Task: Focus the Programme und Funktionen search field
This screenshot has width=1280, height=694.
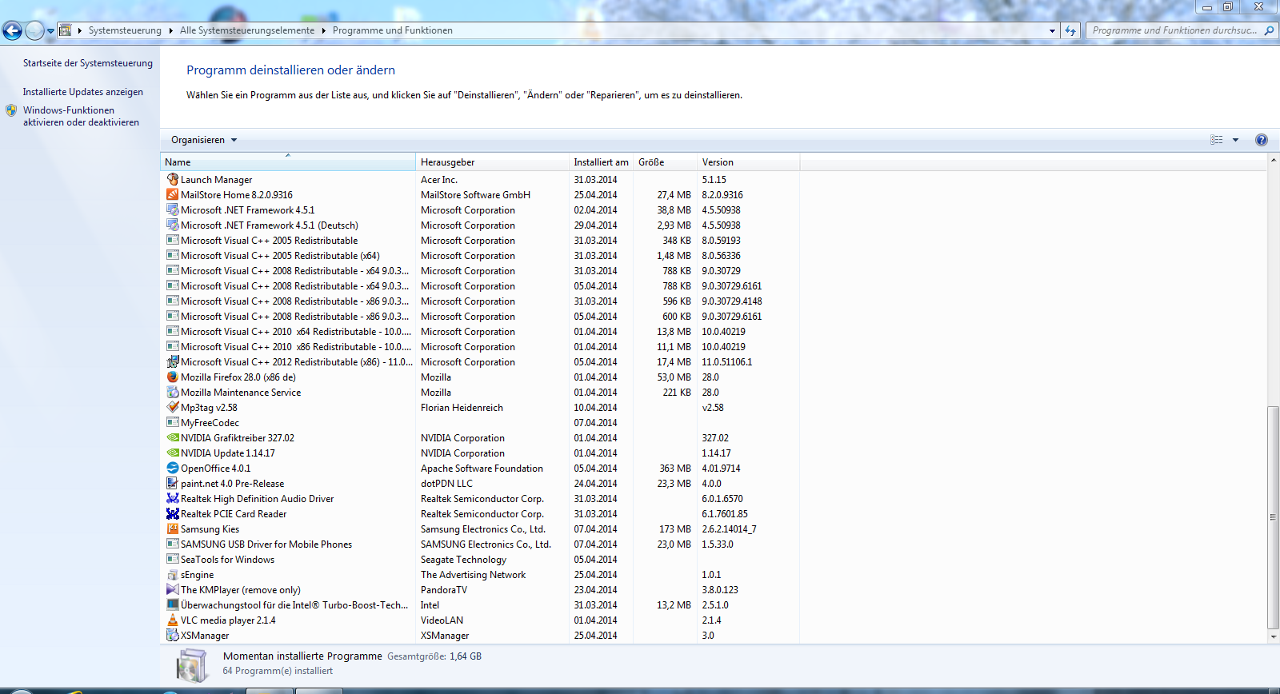Action: [x=1174, y=30]
